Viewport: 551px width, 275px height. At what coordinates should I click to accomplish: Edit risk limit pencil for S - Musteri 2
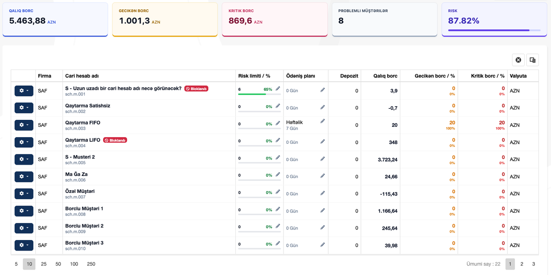click(278, 158)
